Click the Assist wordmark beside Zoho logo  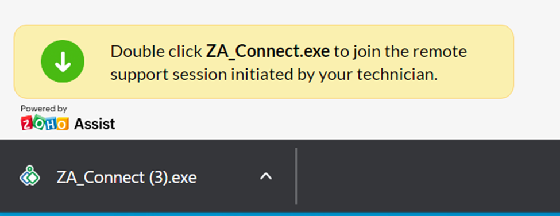(95, 124)
